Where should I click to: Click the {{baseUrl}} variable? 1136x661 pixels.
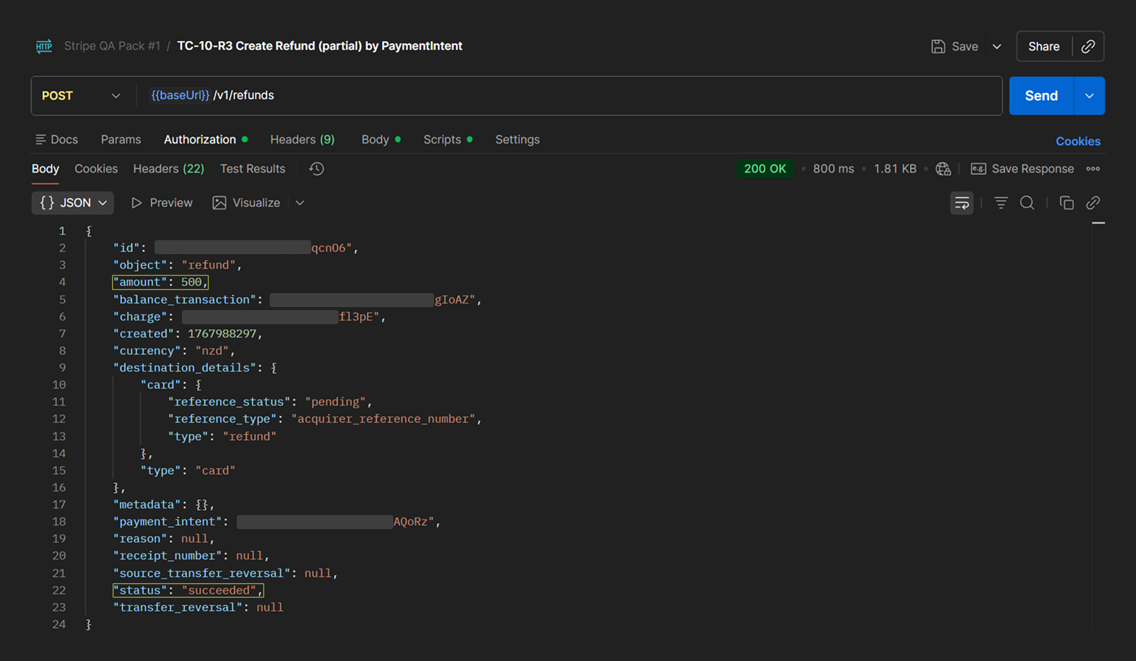[x=180, y=95]
